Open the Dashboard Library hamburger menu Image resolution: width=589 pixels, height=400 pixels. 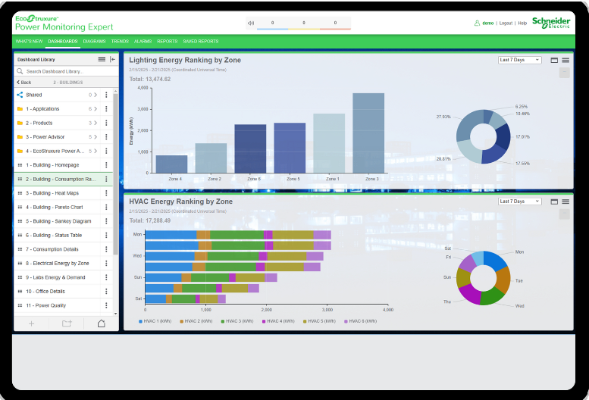click(102, 59)
